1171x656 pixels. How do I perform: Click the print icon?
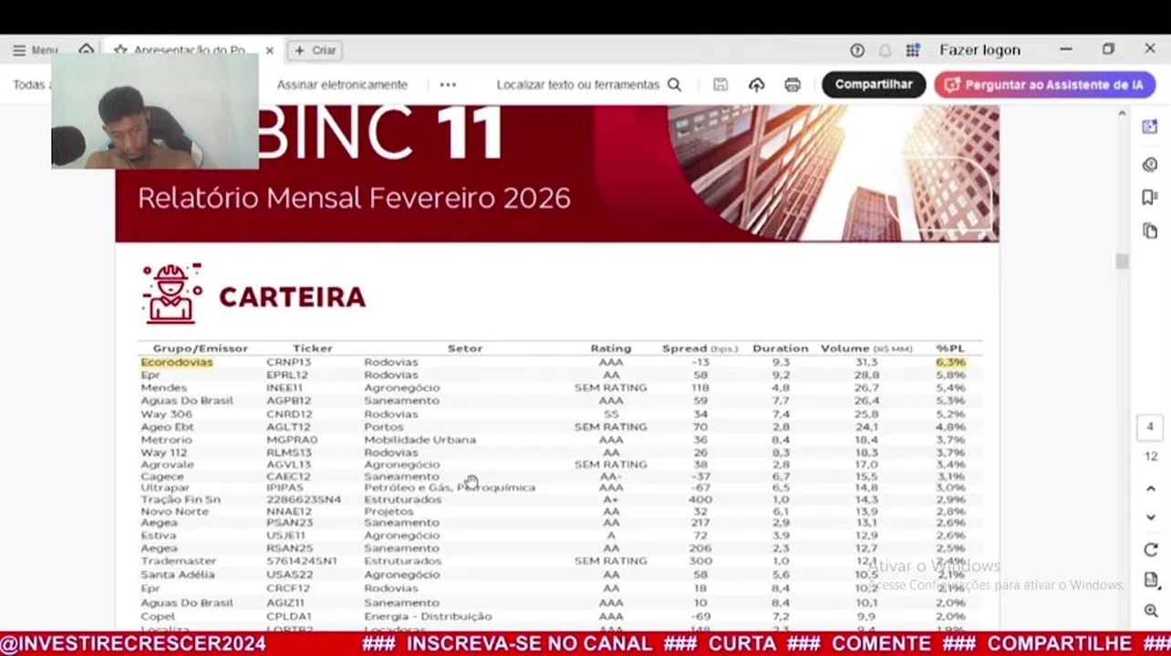click(793, 85)
